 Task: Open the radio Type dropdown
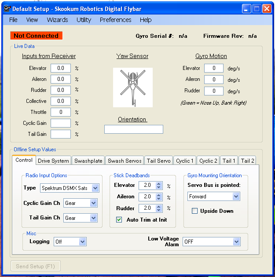(x=95, y=188)
